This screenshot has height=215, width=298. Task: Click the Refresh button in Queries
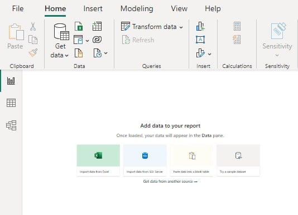(138, 40)
